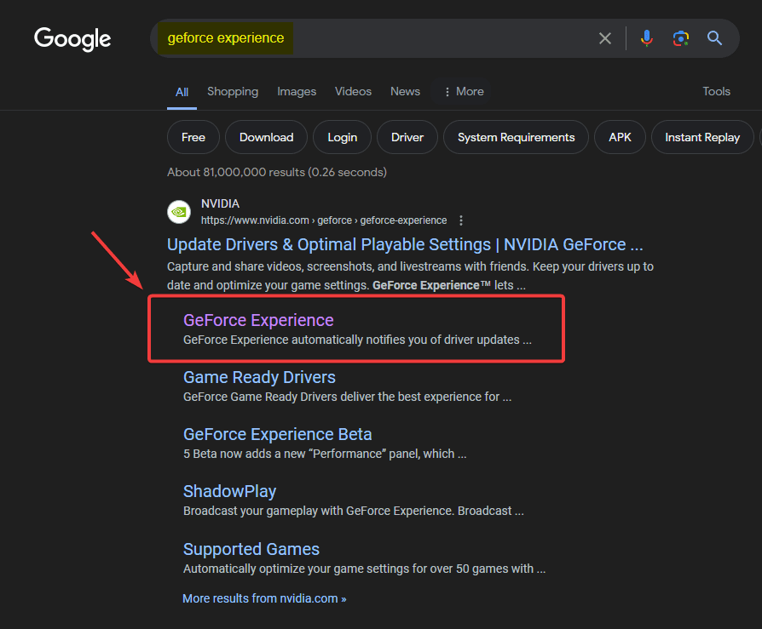Click the Google logo
The width and height of the screenshot is (762, 629).
point(72,38)
